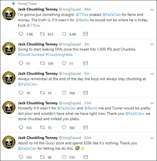Open the #ChucklingHella hashtag

(x=59, y=55)
